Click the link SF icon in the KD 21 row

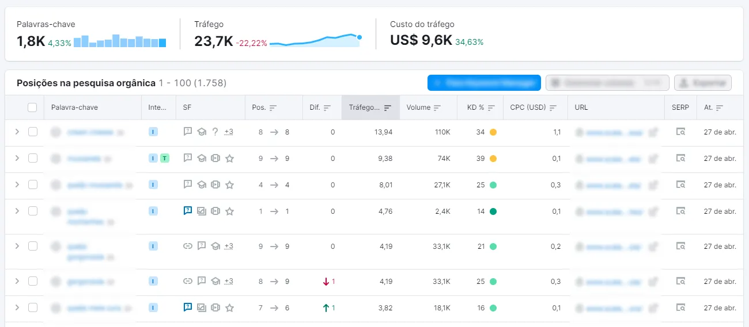188,247
